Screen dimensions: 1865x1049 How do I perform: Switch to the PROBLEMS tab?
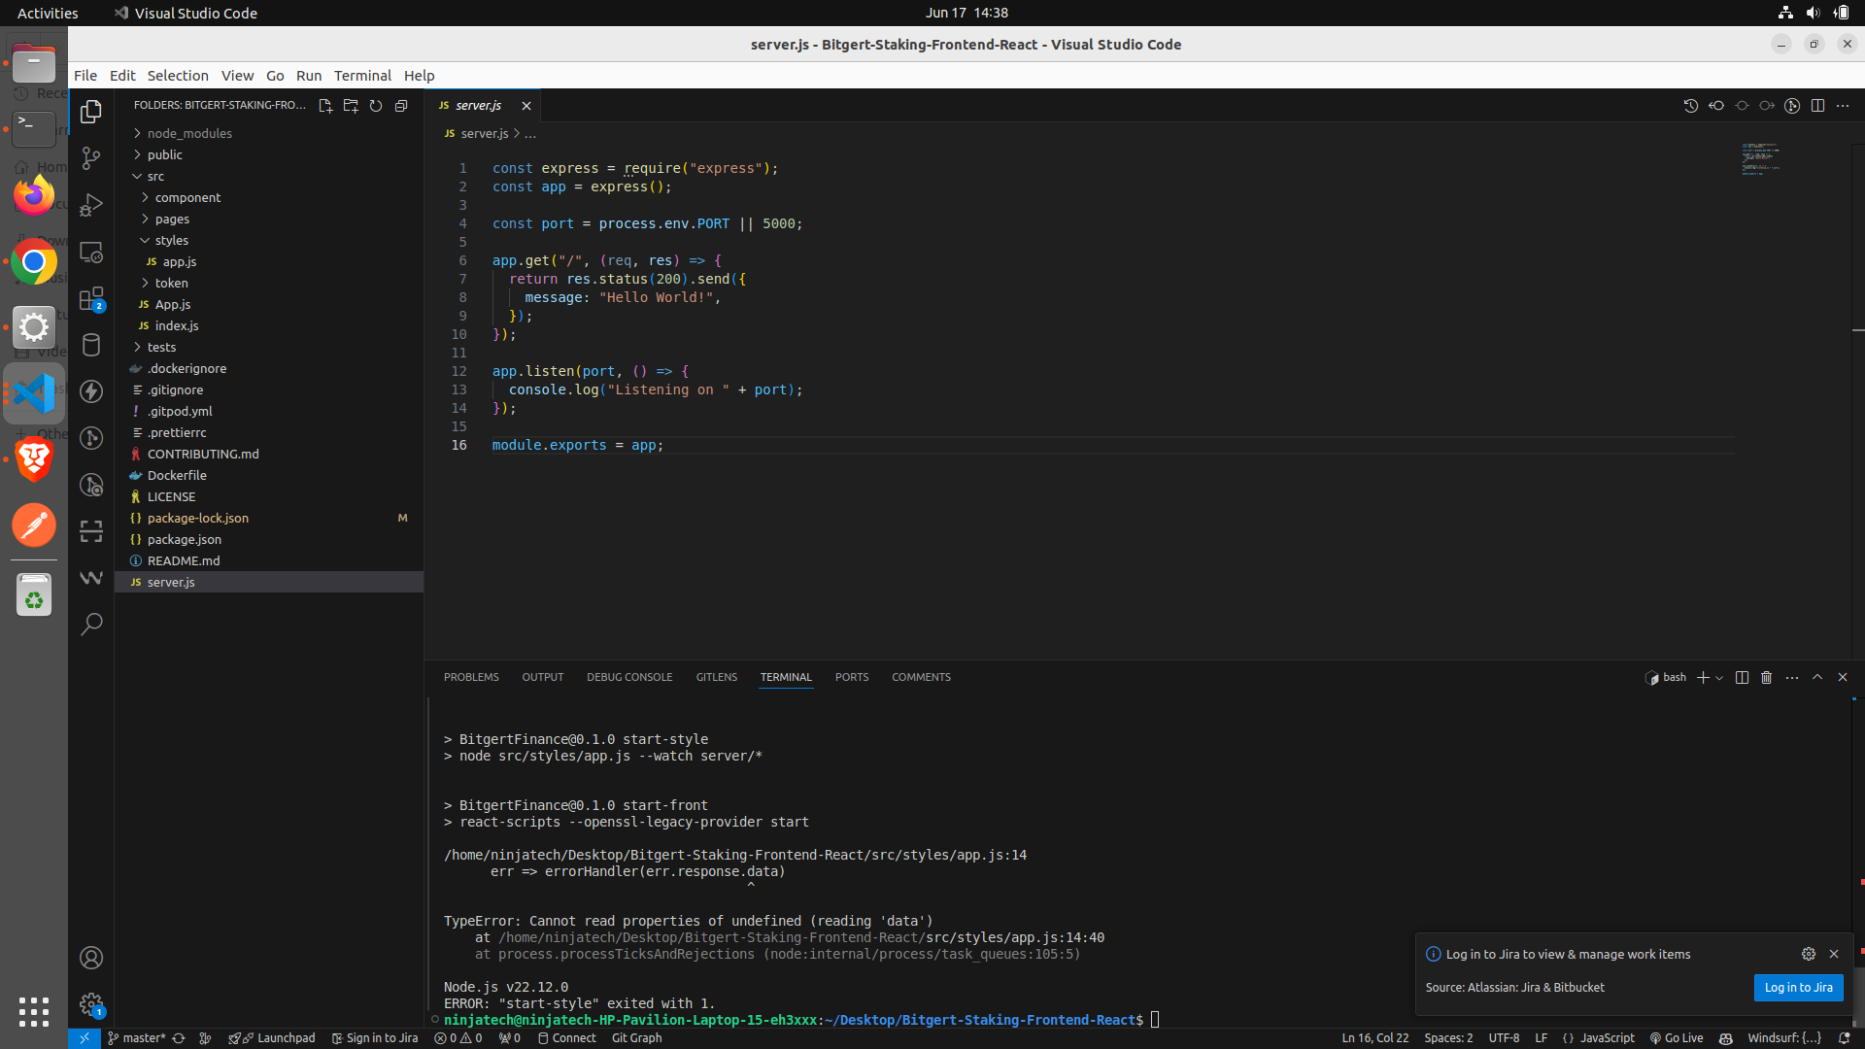(471, 678)
